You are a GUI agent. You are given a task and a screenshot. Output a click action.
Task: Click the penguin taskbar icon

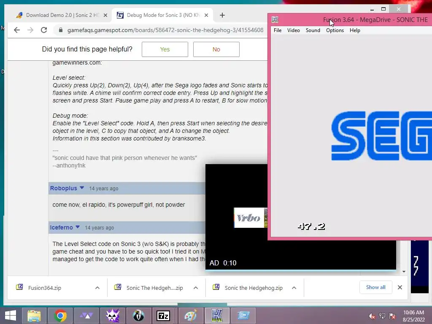point(138,316)
